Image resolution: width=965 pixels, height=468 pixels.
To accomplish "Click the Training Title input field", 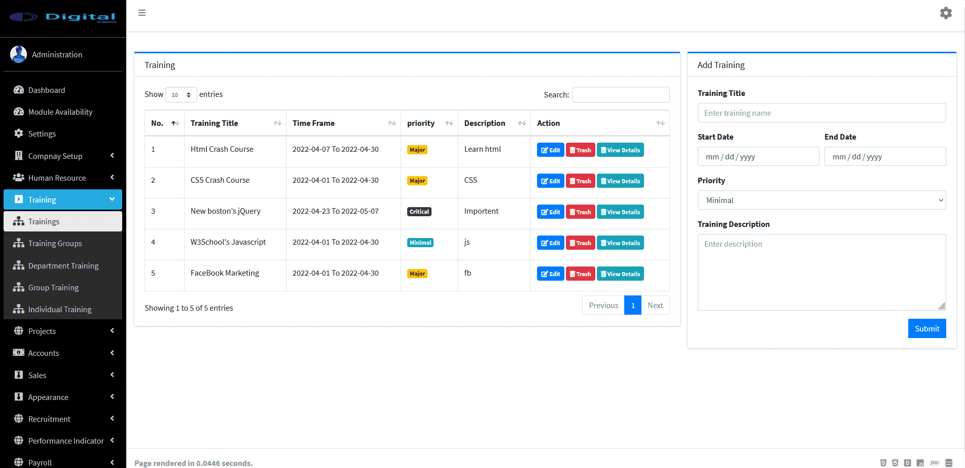I will [x=821, y=113].
